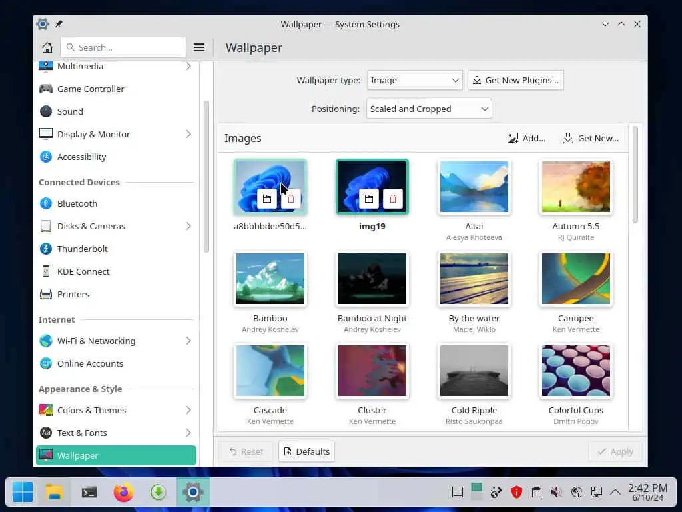Viewport: 682px width, 512px height.
Task: Select the Altai wallpaper
Action: [474, 187]
